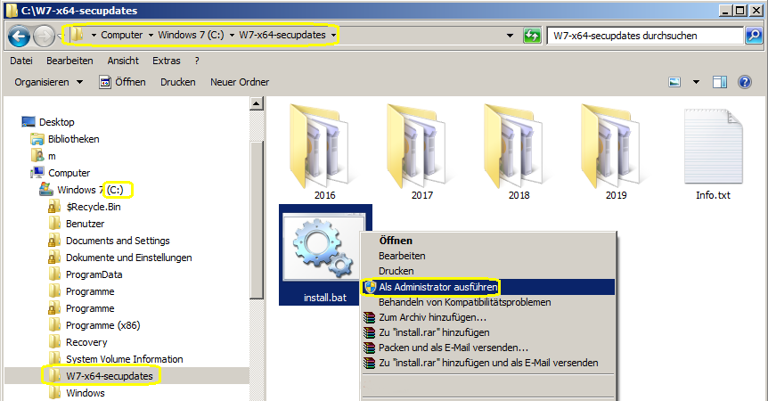Click the Computer breadcrumb segment

click(x=122, y=36)
